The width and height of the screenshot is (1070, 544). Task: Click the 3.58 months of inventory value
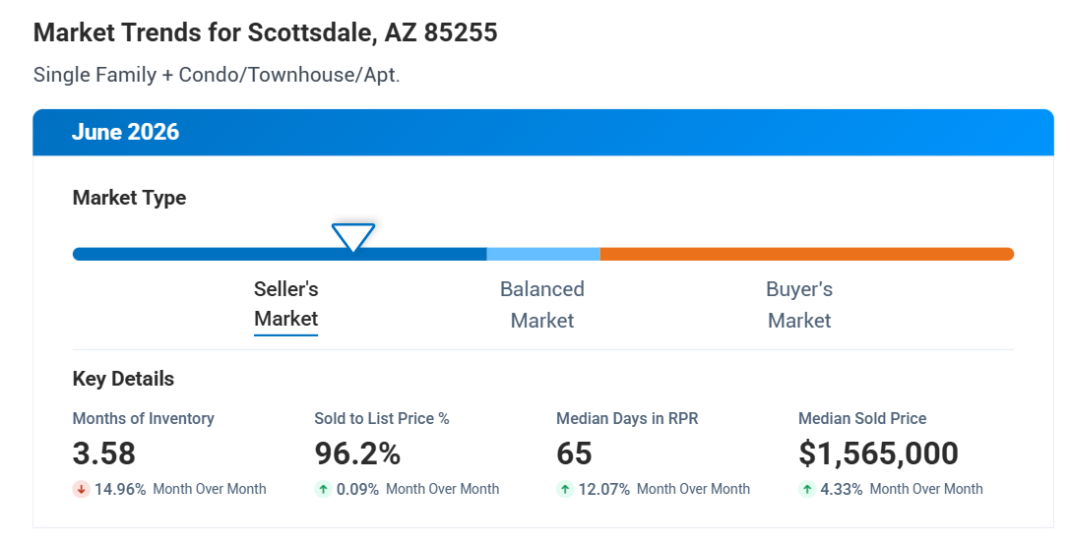[103, 453]
